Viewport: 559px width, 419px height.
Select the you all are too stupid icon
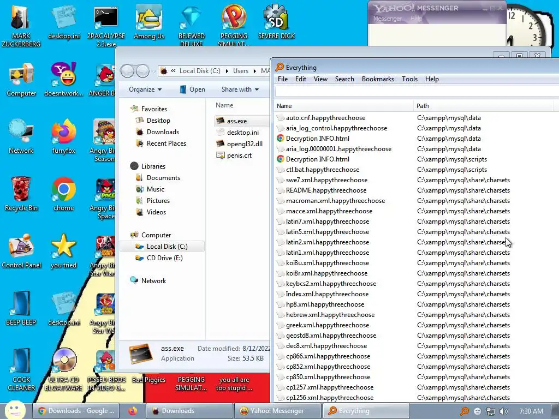[234, 384]
